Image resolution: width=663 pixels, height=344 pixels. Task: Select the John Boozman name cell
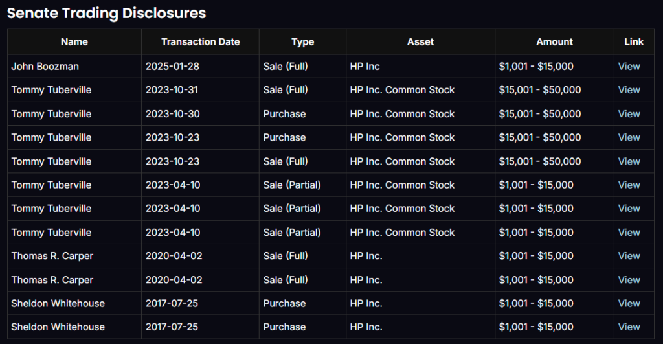tap(45, 66)
